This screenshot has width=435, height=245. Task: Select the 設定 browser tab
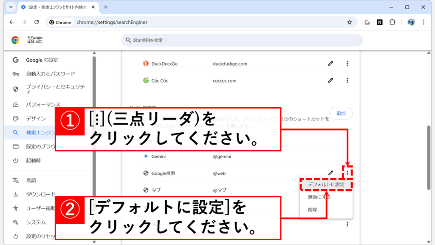pos(58,7)
